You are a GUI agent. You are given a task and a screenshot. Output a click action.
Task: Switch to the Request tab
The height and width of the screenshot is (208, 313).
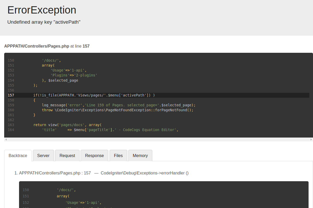point(67,155)
